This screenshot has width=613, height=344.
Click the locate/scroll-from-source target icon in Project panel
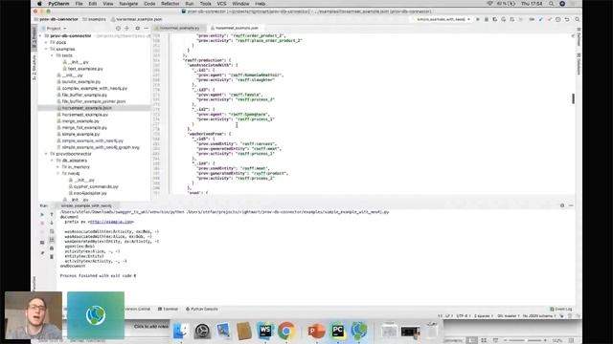coord(118,28)
